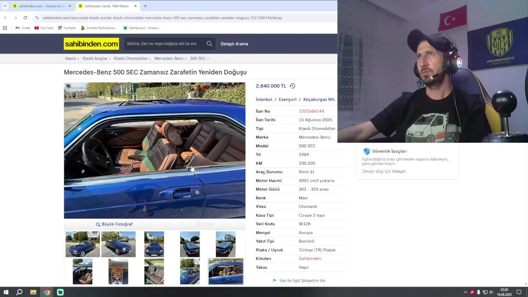Screen dimensions: 528x297
Task: Open the Donate ByNoGame bookmark
Action: pyautogui.click(x=99, y=28)
